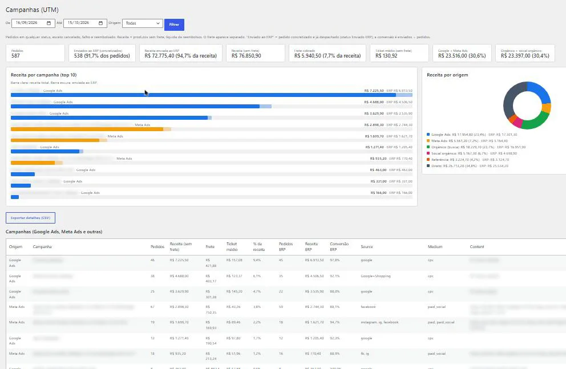Screen dimensions: 566x369
Task: Click the Referência legend swatch
Action: tap(428, 160)
